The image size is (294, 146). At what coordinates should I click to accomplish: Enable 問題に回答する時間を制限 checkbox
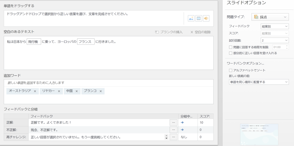tap(231, 47)
